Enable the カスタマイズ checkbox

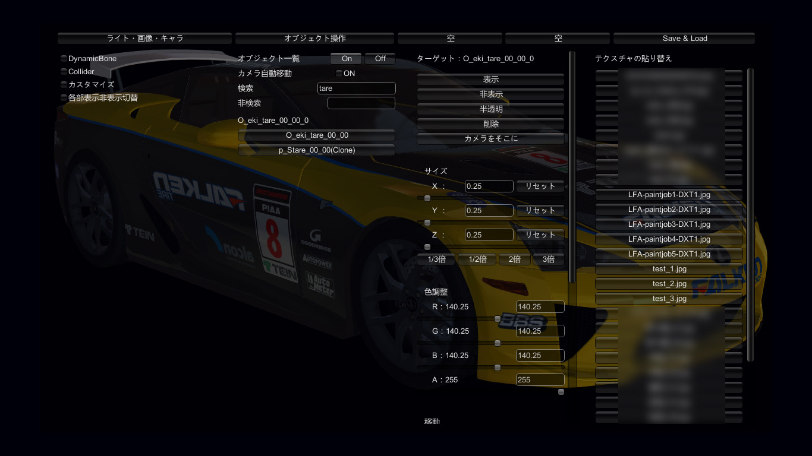point(64,85)
